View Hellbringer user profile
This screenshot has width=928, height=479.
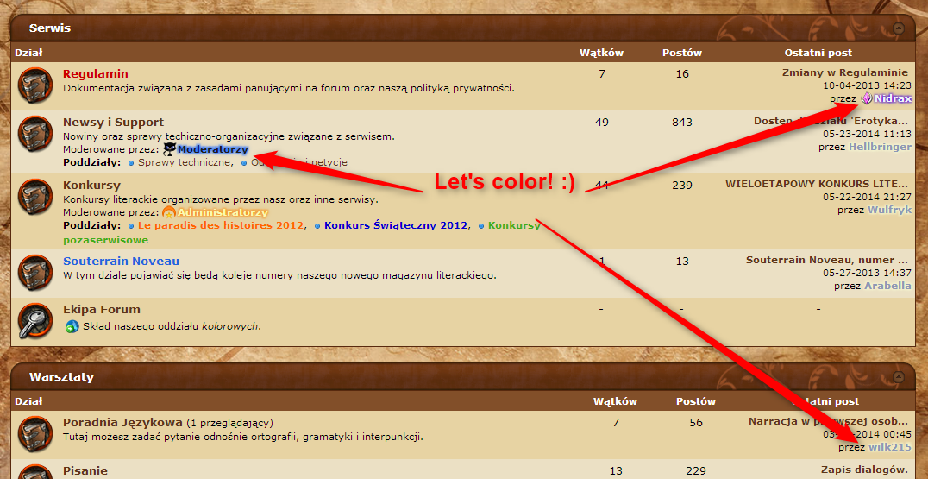pyautogui.click(x=880, y=147)
